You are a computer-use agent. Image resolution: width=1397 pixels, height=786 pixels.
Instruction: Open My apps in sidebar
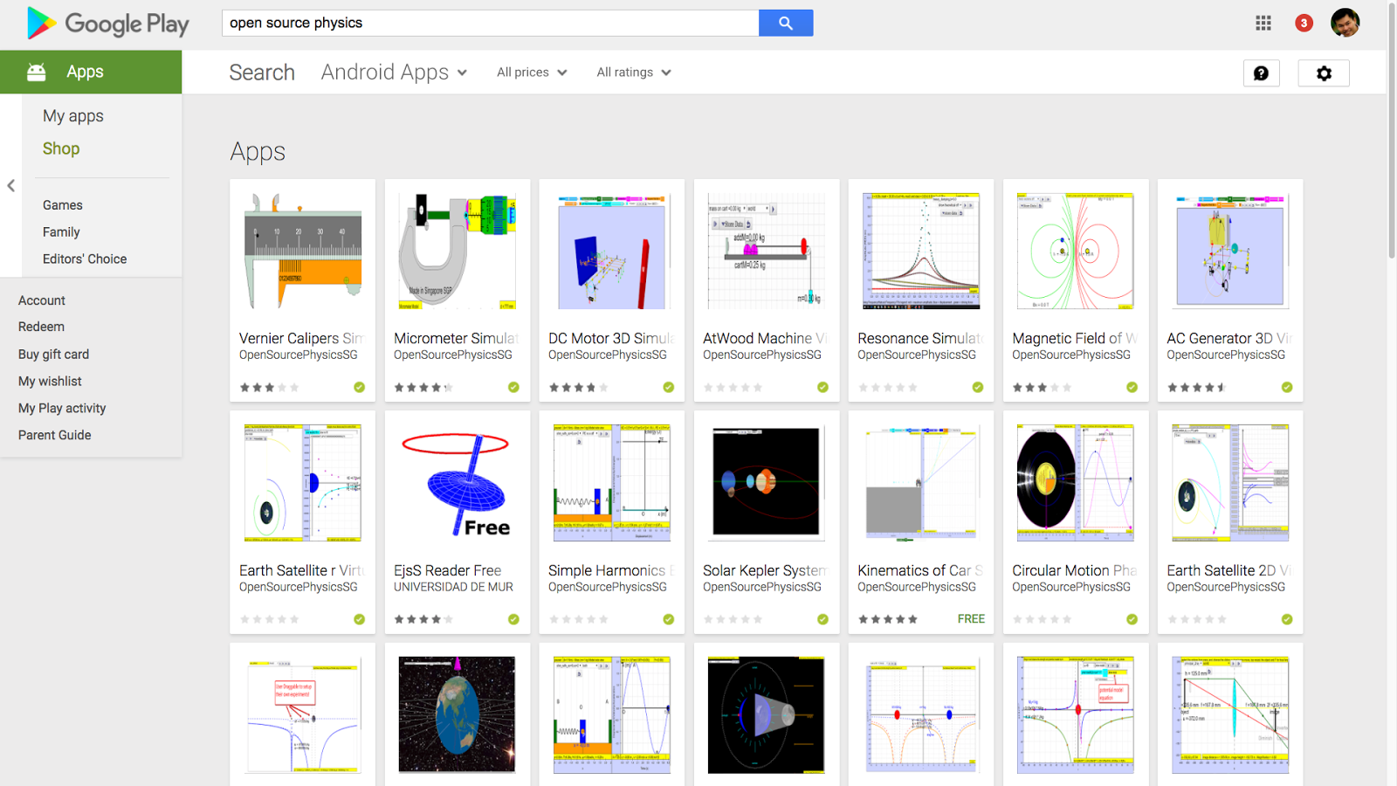(73, 116)
